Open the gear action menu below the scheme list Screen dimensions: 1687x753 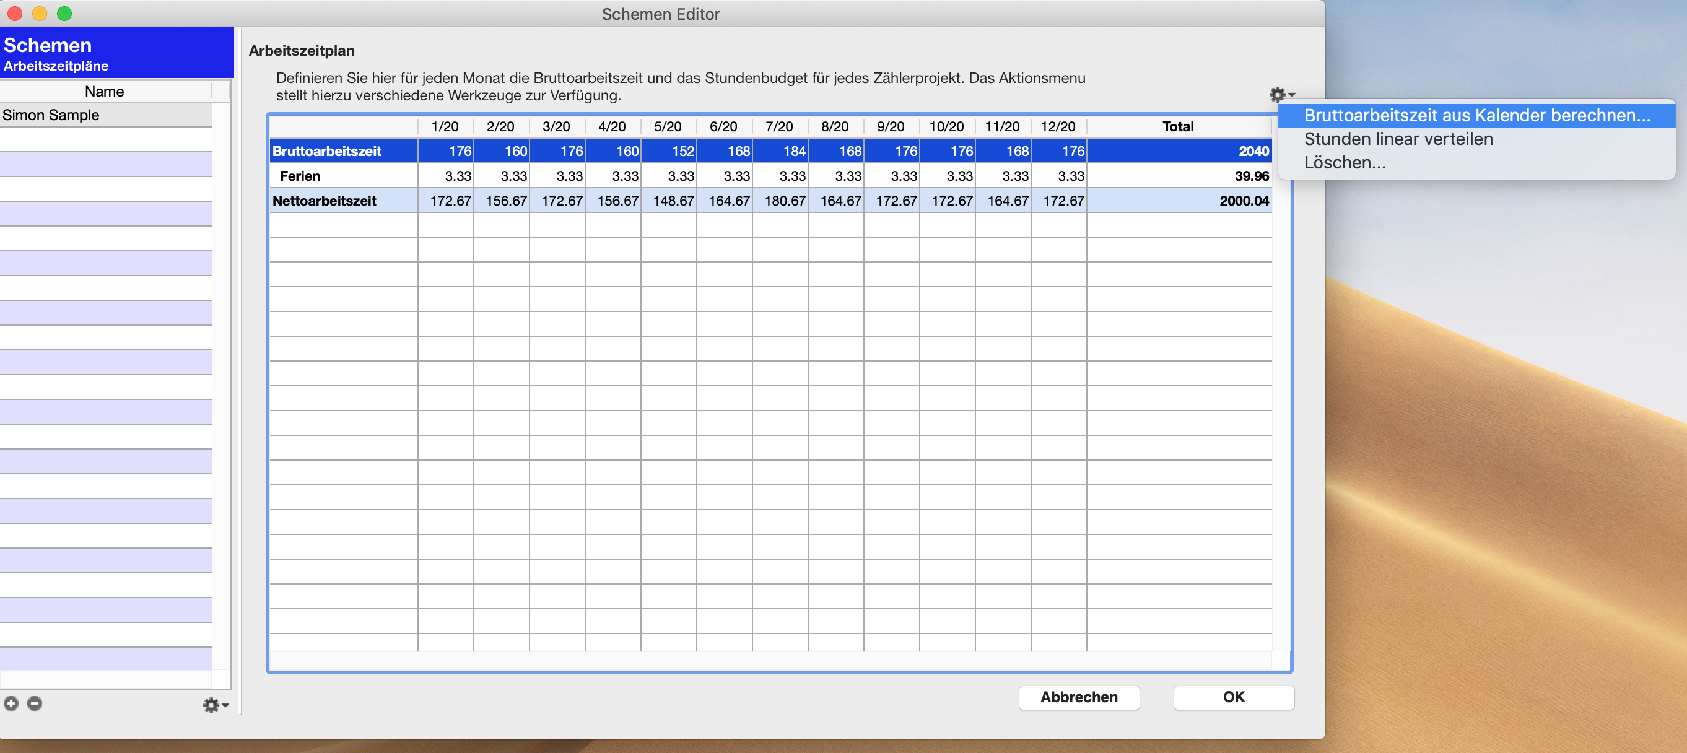215,705
